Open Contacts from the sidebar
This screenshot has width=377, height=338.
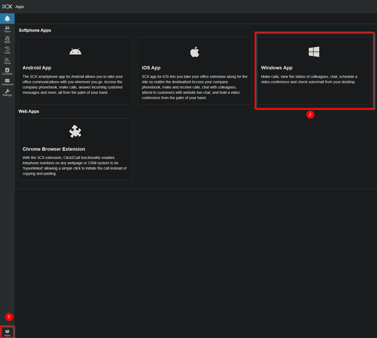tap(7, 72)
